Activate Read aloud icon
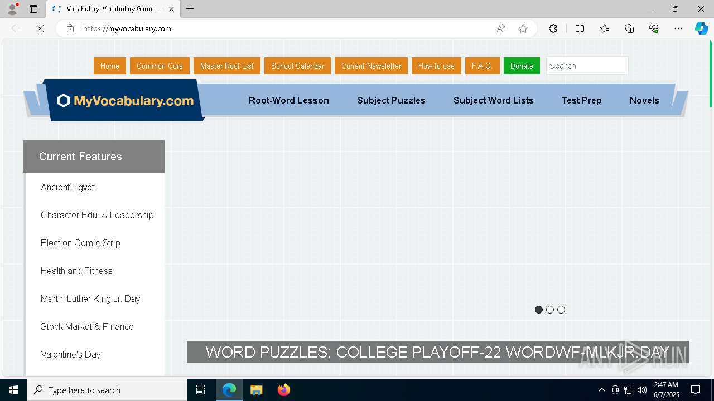Viewport: 714px width, 401px height. pyautogui.click(x=501, y=28)
